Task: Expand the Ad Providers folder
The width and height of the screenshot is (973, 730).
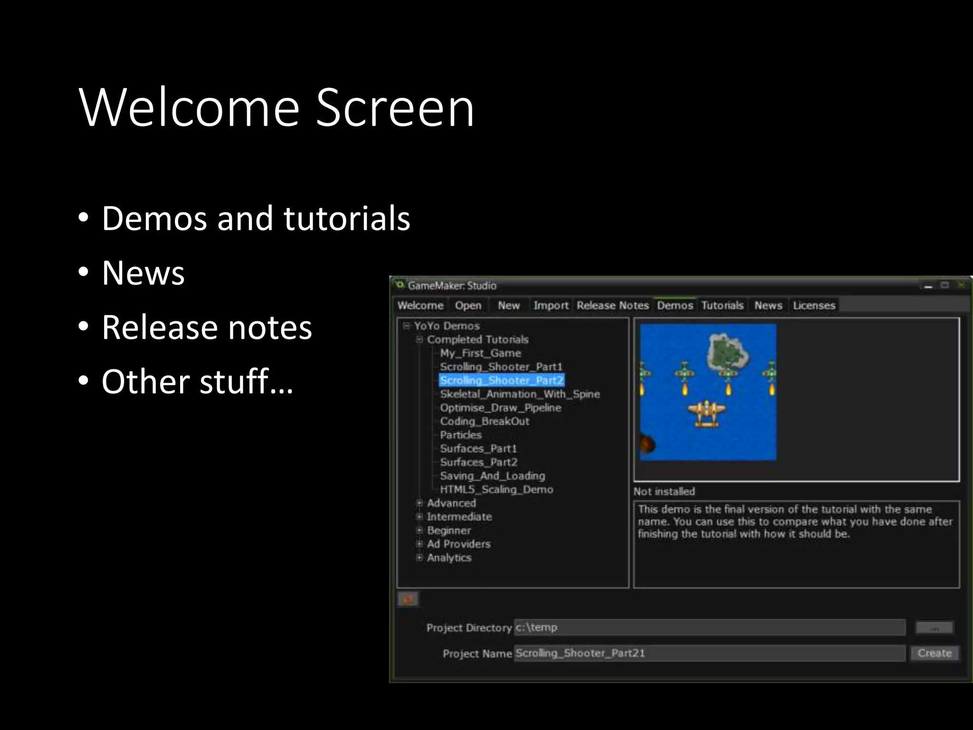Action: coord(420,544)
